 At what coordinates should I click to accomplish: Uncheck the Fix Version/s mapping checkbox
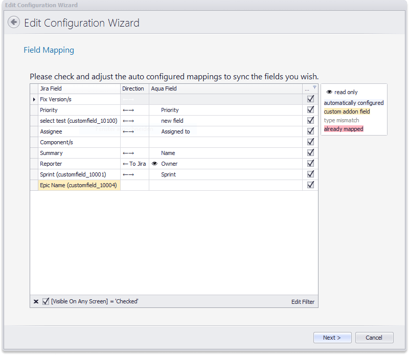pos(310,99)
